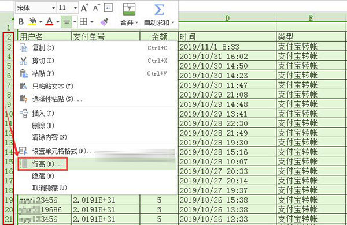The width and height of the screenshot is (347, 225).
Task: Click the 支付单号 header cell
Action: click(106, 36)
